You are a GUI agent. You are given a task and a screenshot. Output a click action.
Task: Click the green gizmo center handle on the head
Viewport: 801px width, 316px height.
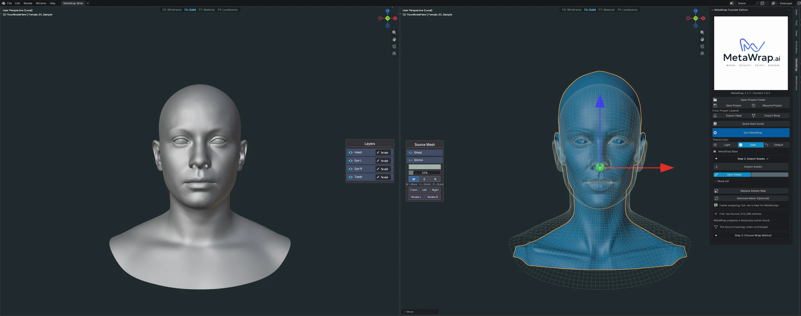point(600,167)
